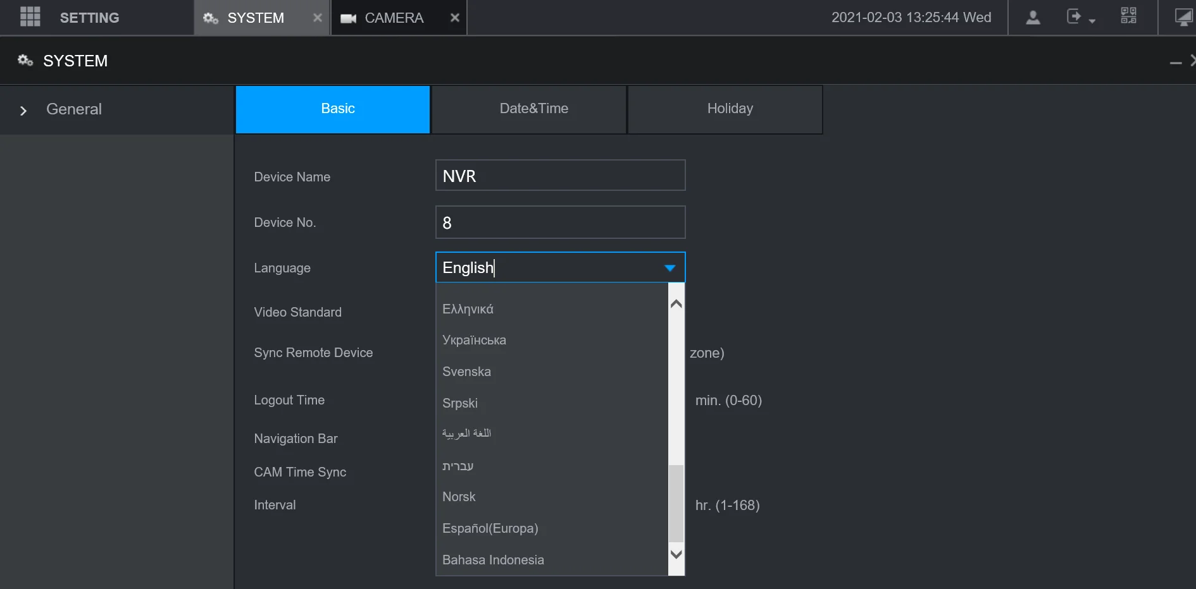Click the user account icon
Image resolution: width=1196 pixels, height=589 pixels.
(1033, 17)
